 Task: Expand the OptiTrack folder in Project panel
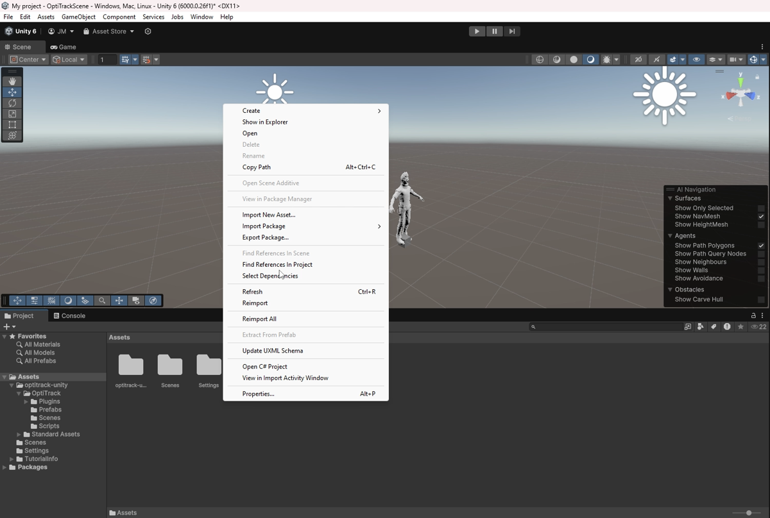[18, 393]
